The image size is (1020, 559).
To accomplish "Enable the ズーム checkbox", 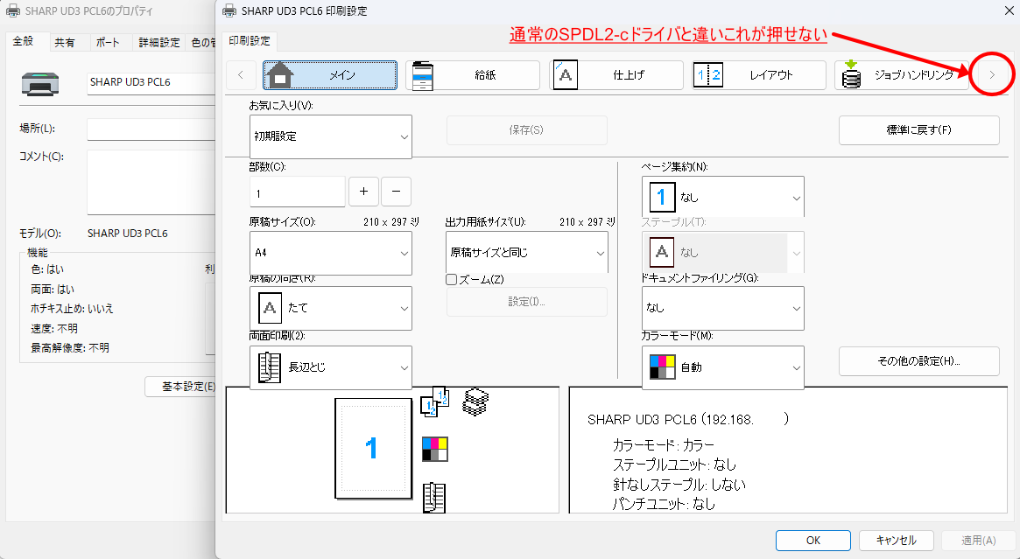I will pos(452,280).
